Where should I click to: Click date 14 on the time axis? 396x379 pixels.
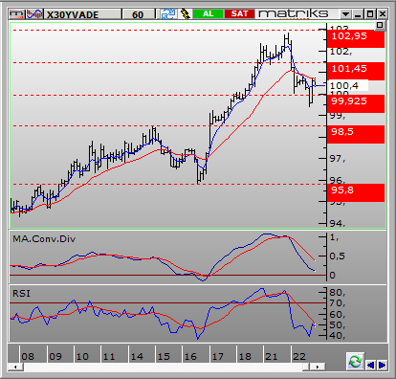pos(137,356)
